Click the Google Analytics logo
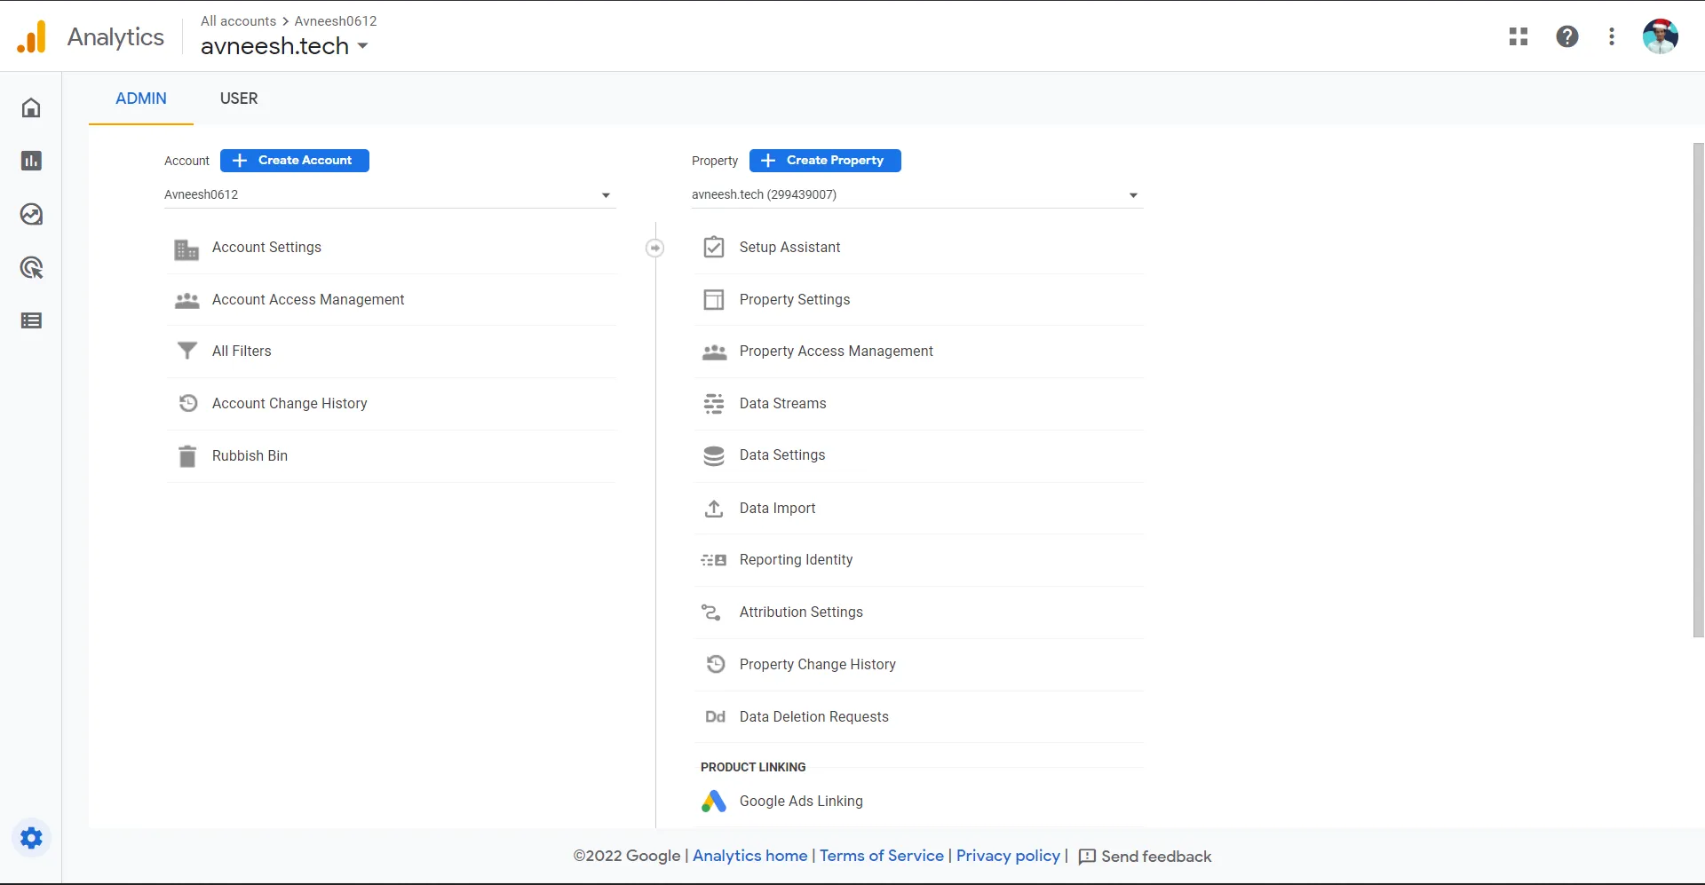This screenshot has width=1705, height=885. (31, 37)
